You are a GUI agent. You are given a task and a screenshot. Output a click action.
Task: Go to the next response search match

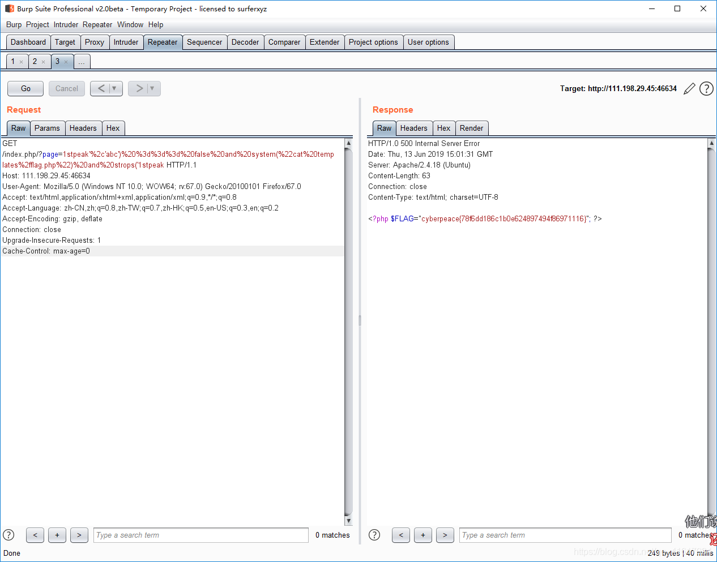click(x=445, y=535)
